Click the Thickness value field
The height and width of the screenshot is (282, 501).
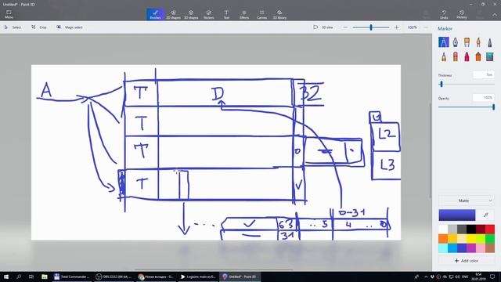point(484,75)
